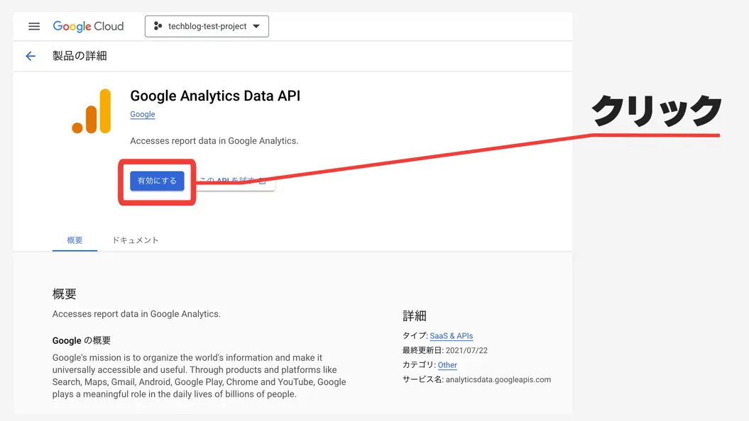The width and height of the screenshot is (749, 421).
Task: Click the project icon in project selector
Action: [x=158, y=26]
